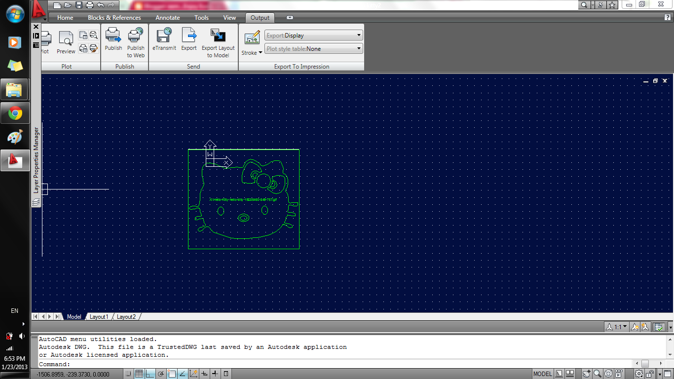The image size is (674, 379).
Task: Launch the eTransmit tool
Action: pyautogui.click(x=164, y=39)
